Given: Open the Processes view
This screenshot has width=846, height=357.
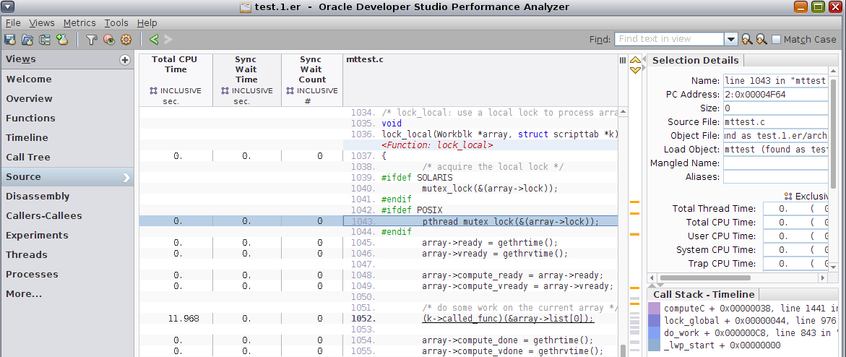Looking at the screenshot, I should click(67, 274).
